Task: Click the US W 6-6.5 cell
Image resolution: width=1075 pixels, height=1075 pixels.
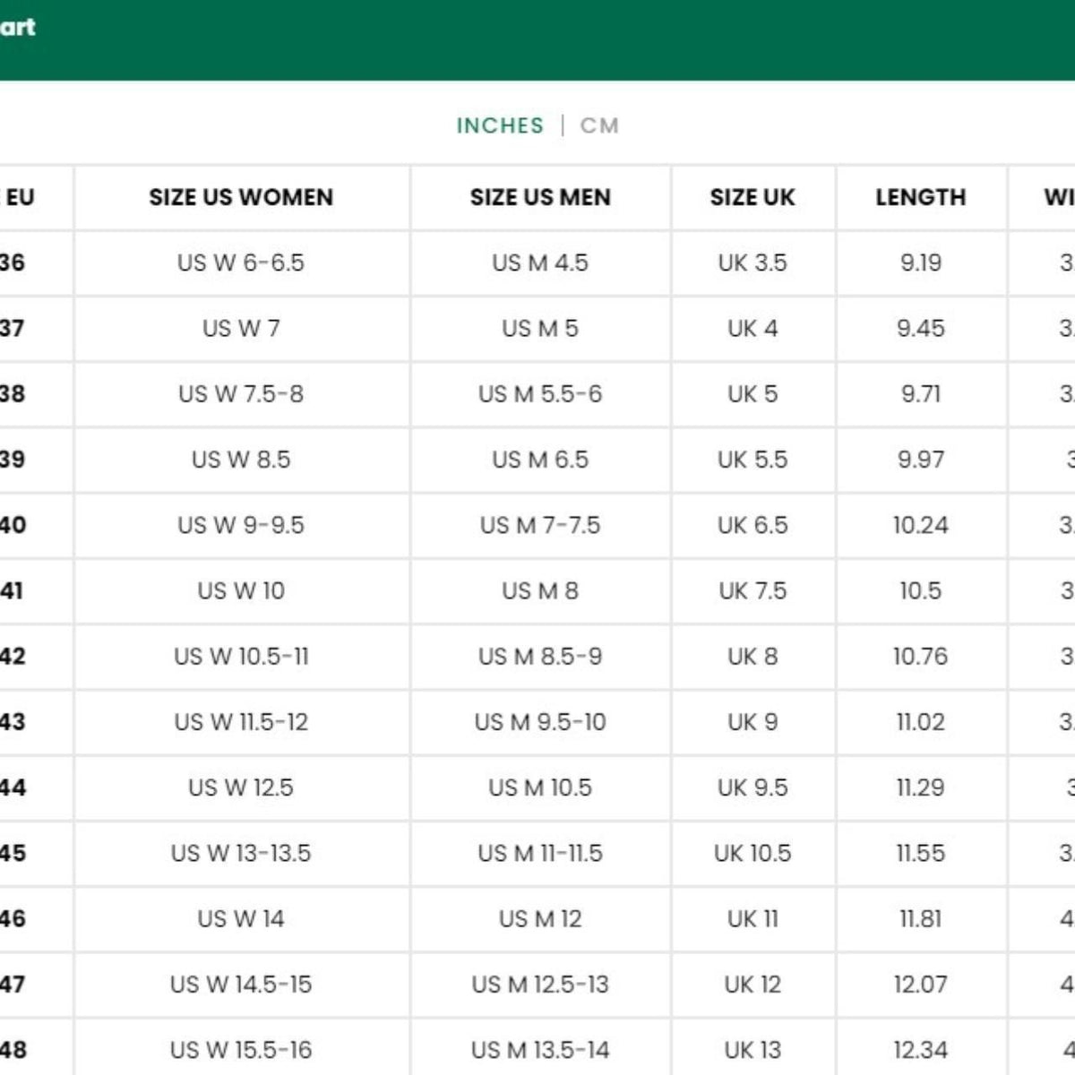Action: [x=241, y=262]
